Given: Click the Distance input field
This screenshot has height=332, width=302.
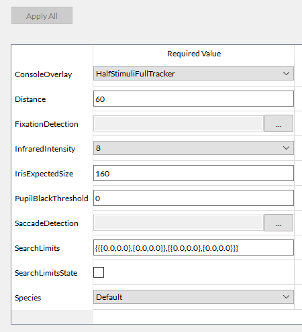Looking at the screenshot, I should point(193,99).
